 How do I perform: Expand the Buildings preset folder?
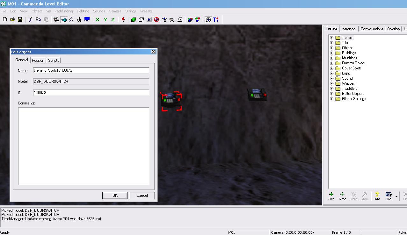pos(331,53)
